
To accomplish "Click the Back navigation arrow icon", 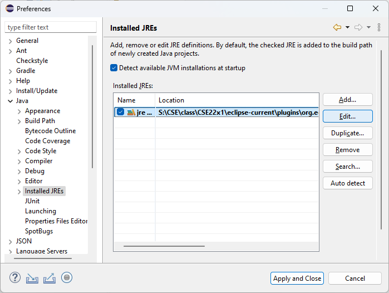I will click(x=337, y=27).
